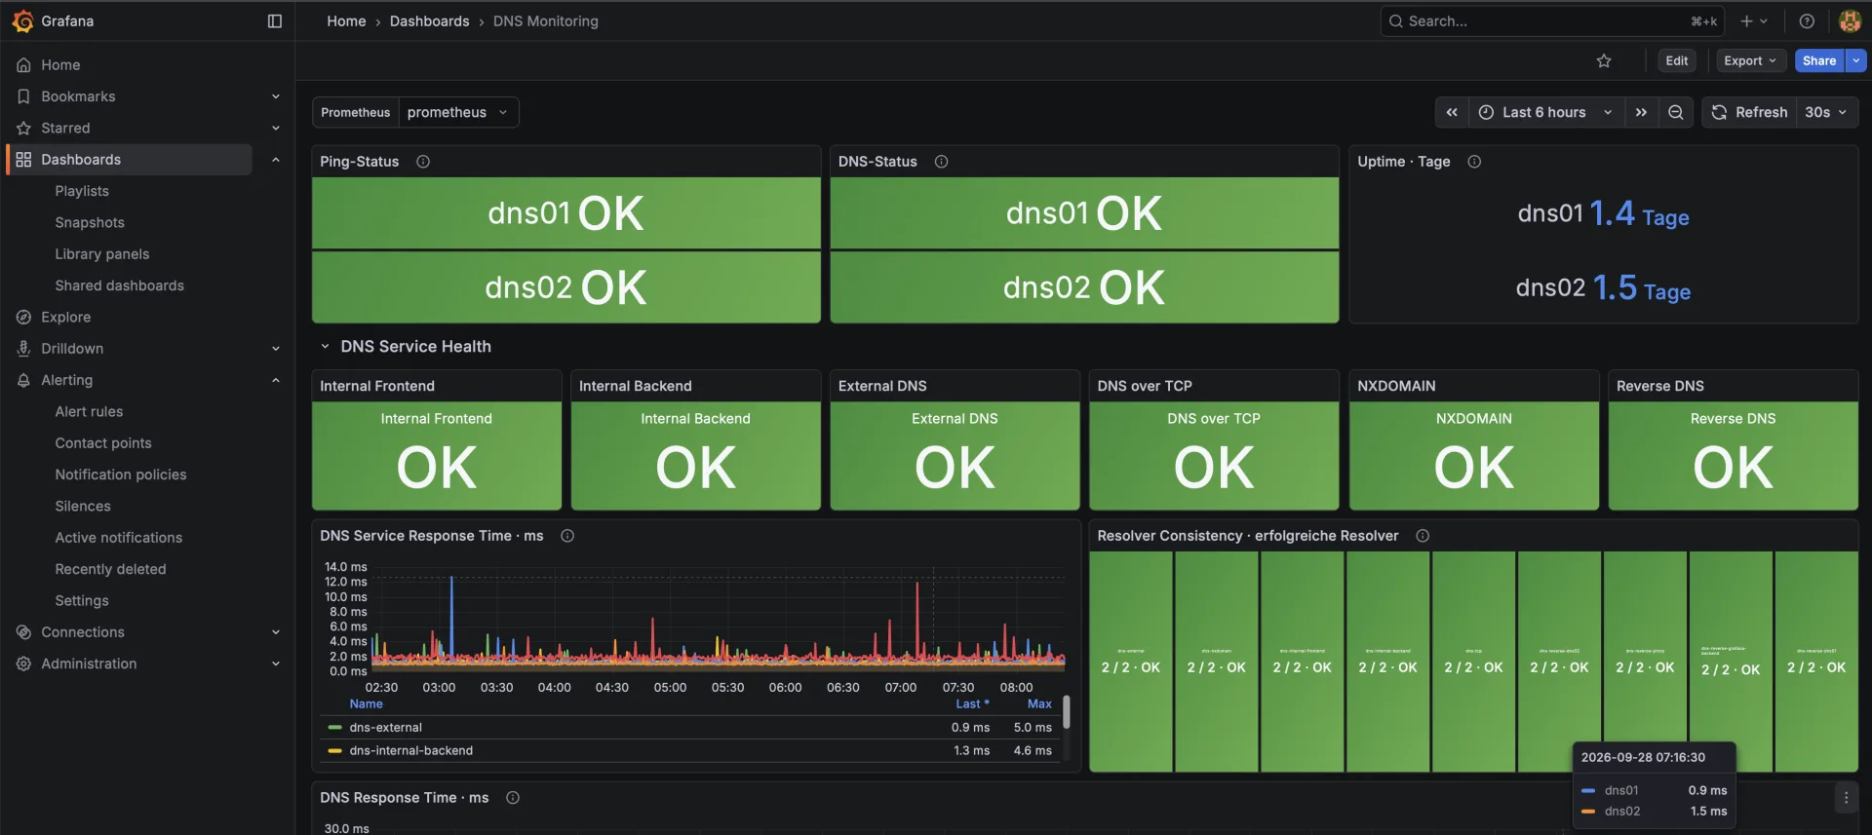
Task: Show Ping-Status panel info icon
Action: coord(423,162)
